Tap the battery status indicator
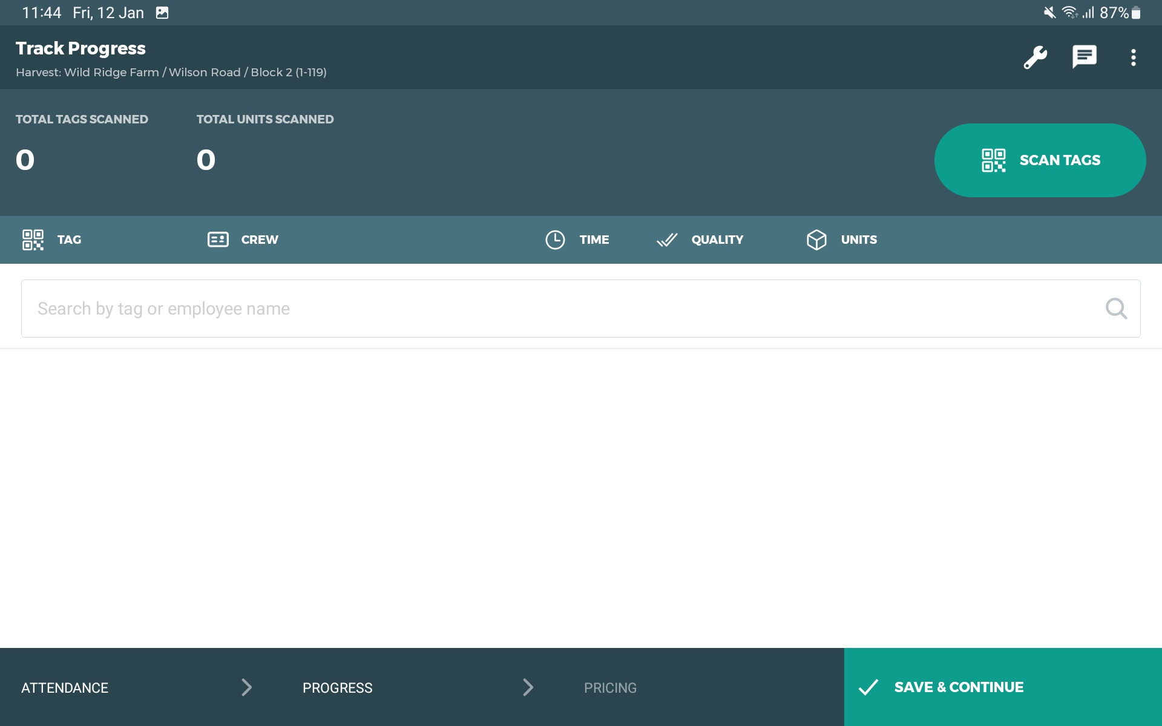 pyautogui.click(x=1136, y=13)
